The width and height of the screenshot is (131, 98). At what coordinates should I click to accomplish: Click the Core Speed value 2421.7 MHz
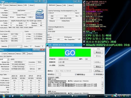pyautogui.click(x=14, y=34)
